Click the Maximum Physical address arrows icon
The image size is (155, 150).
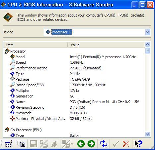click(12, 118)
